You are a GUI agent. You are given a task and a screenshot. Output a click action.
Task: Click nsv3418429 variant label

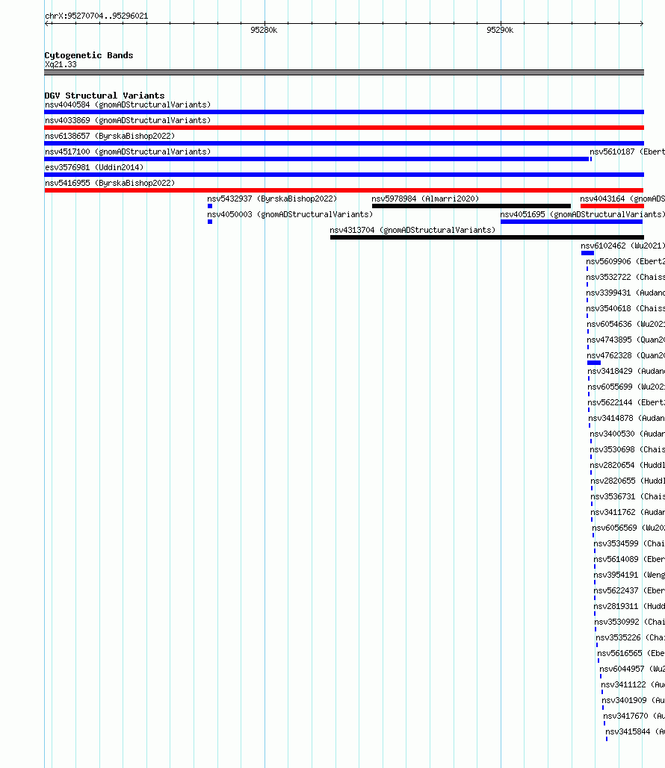click(x=626, y=371)
